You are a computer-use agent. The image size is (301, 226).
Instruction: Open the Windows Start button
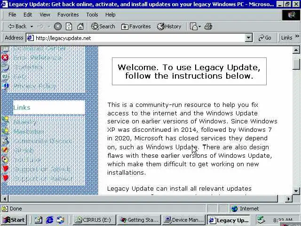14,220
